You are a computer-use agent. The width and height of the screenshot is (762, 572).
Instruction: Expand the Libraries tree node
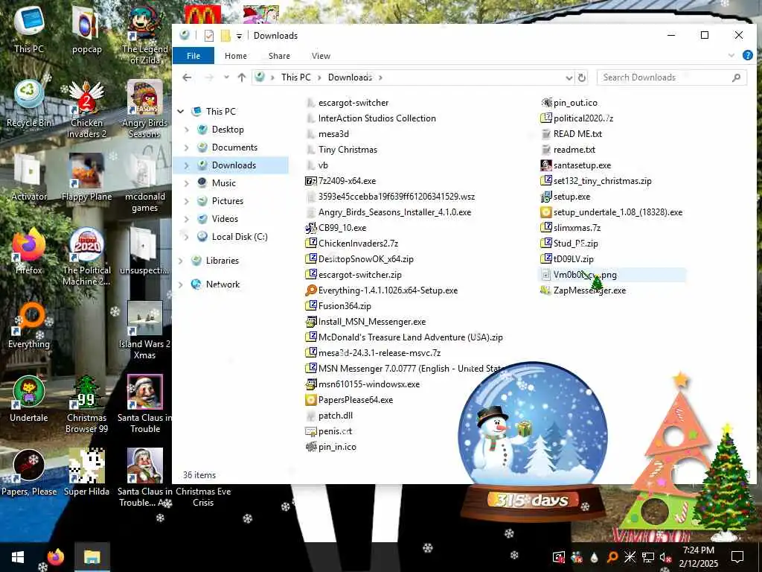[x=181, y=261]
